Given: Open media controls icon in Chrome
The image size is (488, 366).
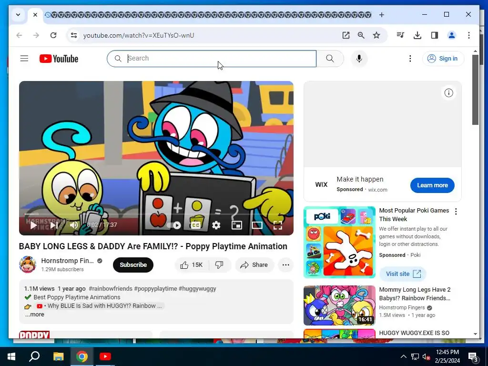Looking at the screenshot, I should 400,35.
